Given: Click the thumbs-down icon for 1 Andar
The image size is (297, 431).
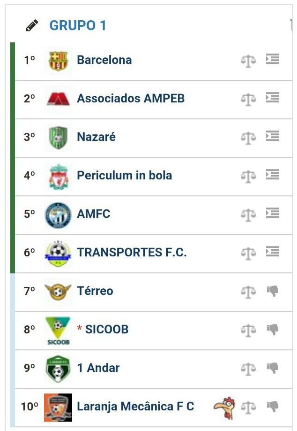Looking at the screenshot, I should click(x=273, y=368).
